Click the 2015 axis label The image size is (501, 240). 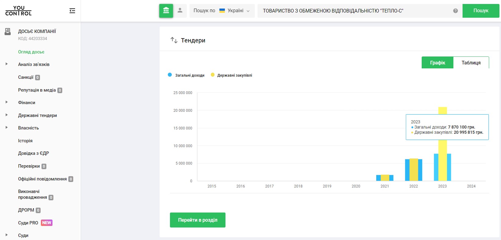(212, 186)
